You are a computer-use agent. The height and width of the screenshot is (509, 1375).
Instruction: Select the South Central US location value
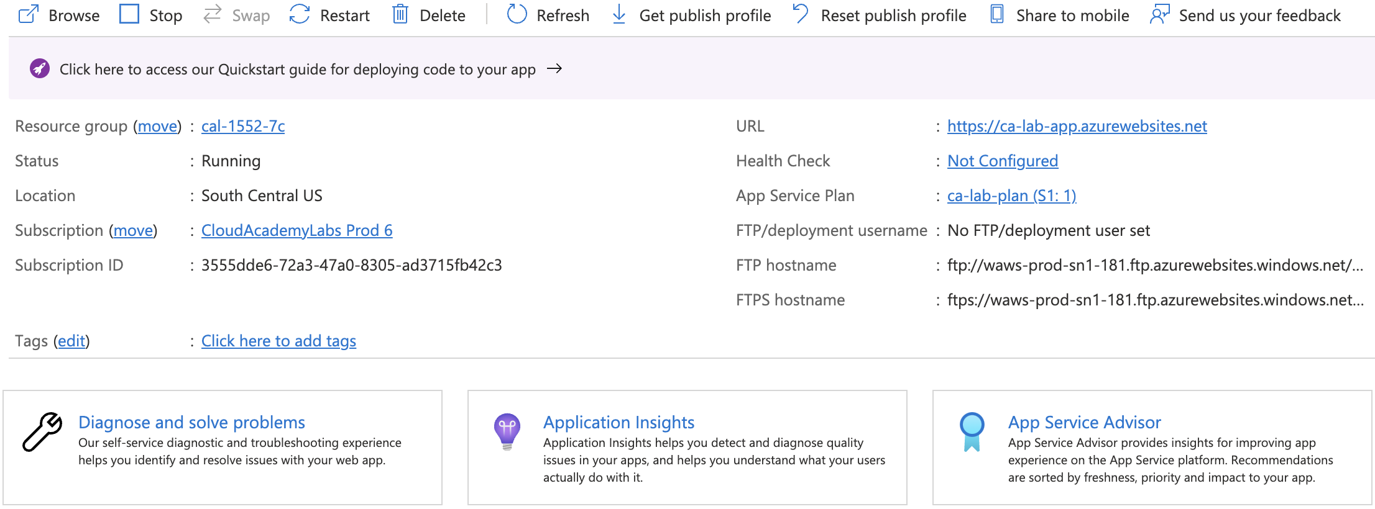262,196
